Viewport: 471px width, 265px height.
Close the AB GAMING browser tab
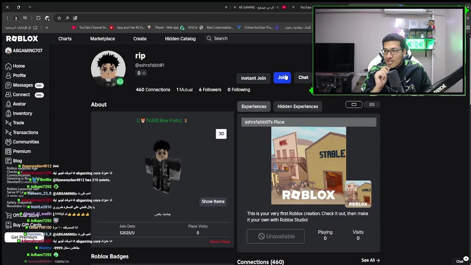[x=235, y=7]
